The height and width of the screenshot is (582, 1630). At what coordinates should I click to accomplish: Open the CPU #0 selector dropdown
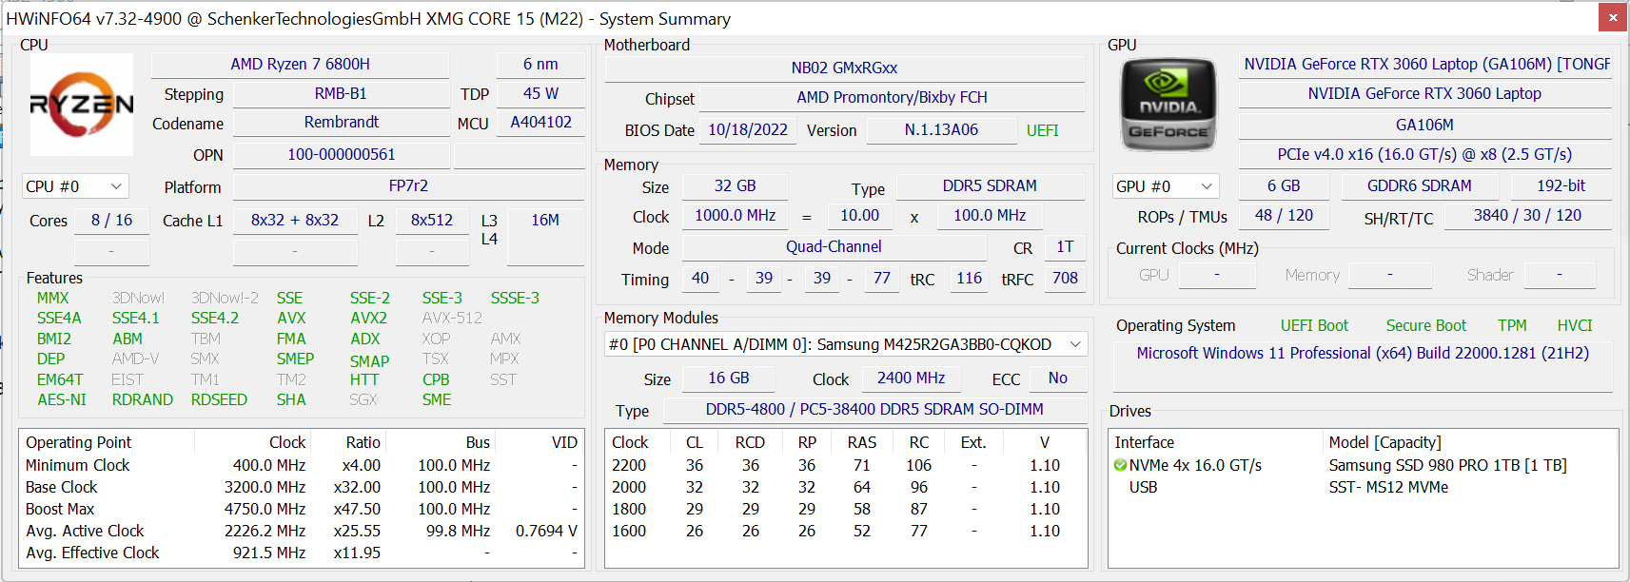75,186
